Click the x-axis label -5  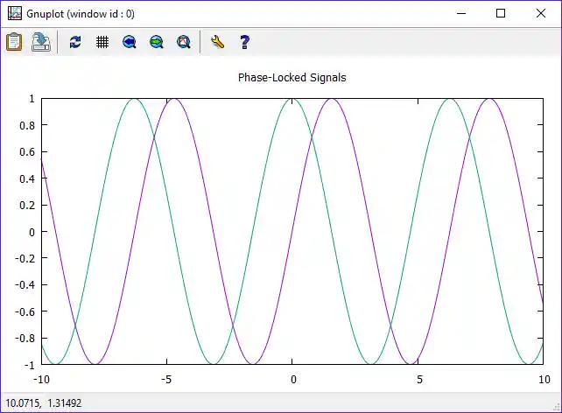pyautogui.click(x=165, y=379)
